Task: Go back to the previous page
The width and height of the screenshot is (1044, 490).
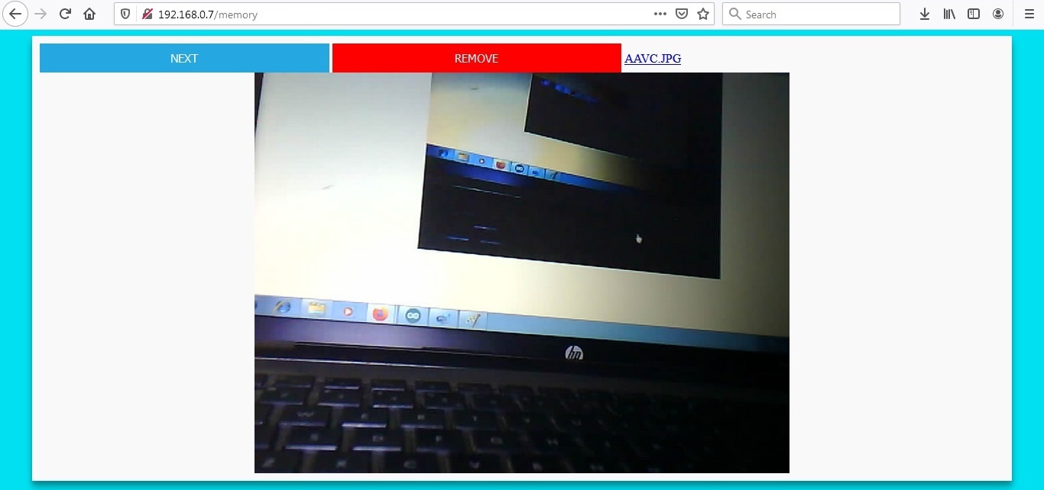Action: click(x=15, y=13)
